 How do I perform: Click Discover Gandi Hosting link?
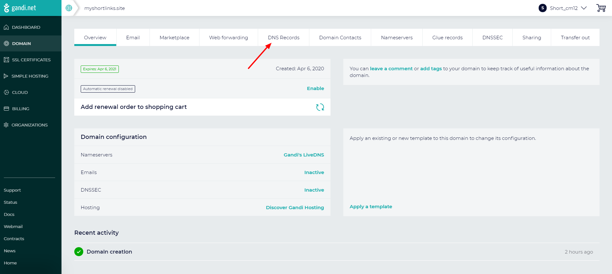[x=295, y=208]
